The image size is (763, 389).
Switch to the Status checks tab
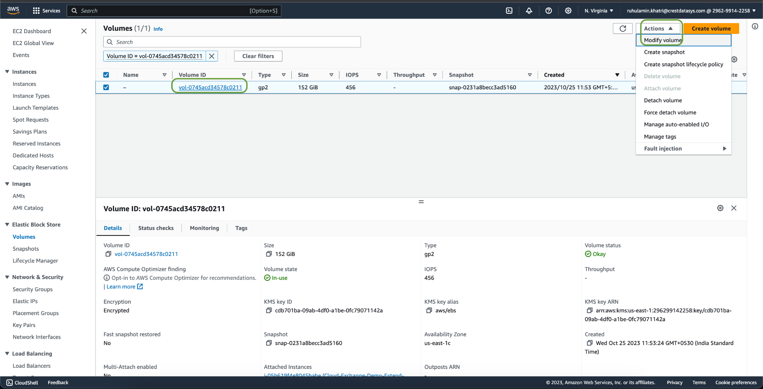pos(156,228)
